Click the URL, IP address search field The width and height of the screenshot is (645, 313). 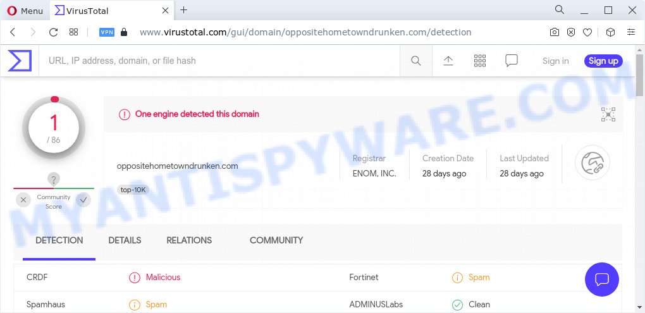pyautogui.click(x=219, y=61)
